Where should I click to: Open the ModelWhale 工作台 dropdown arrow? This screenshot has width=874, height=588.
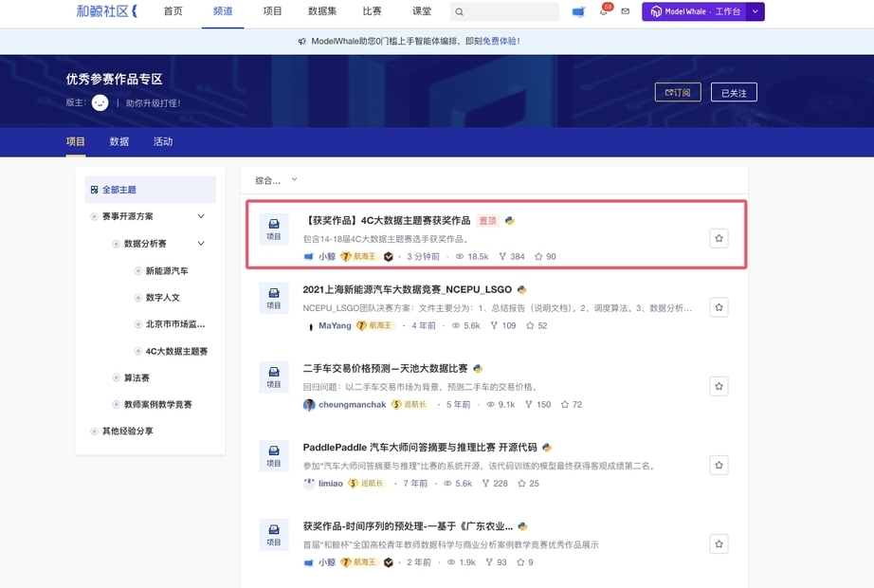pyautogui.click(x=756, y=11)
